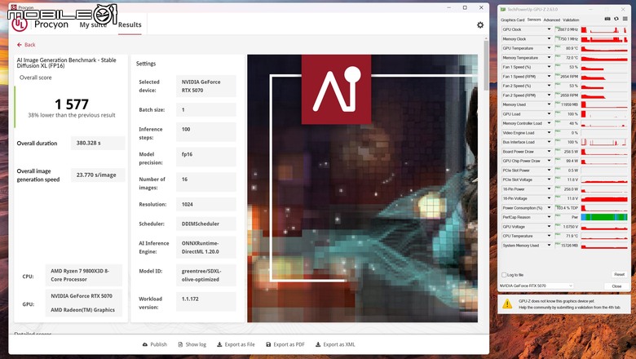The image size is (636, 359).
Task: Click the 16-Pin Voltage red history graph
Action: pos(604,198)
